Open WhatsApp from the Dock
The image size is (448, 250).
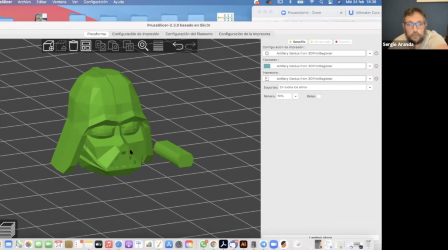point(203,244)
